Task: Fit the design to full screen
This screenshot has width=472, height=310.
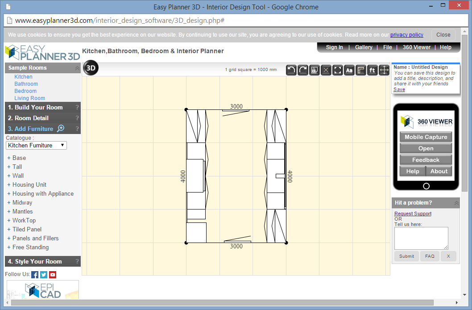Action: [x=337, y=70]
